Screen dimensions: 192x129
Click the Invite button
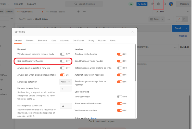(x=142, y=4)
